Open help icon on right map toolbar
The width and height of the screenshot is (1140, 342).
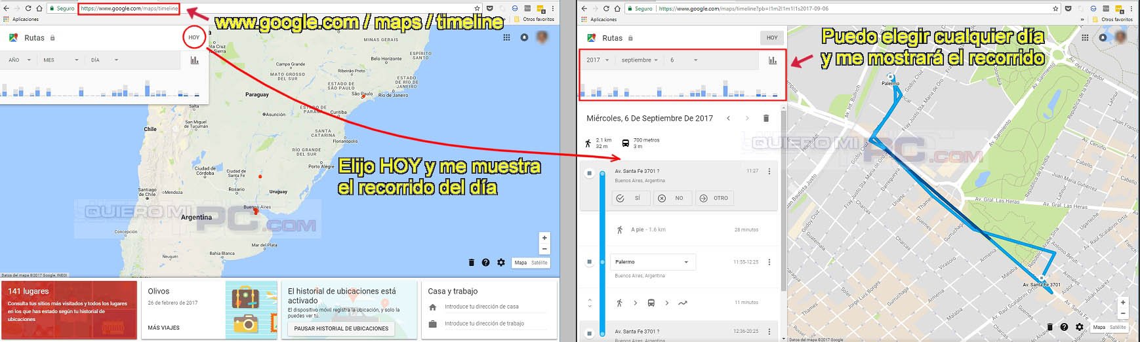click(x=1064, y=327)
